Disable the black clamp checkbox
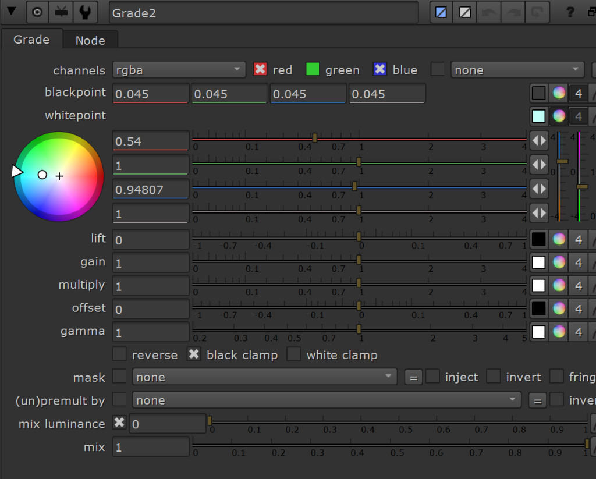This screenshot has height=479, width=596. pos(194,354)
